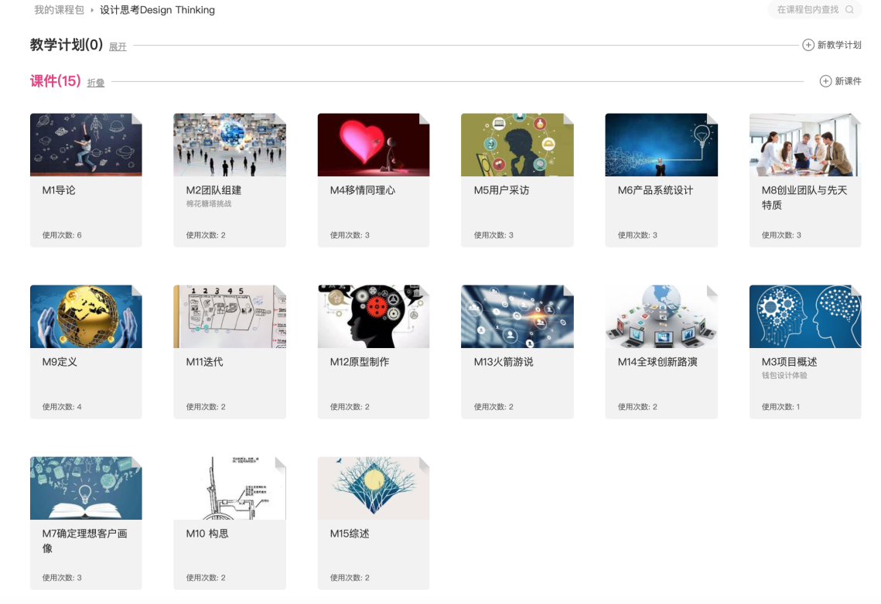Click the 新教学计划 button
This screenshot has width=881, height=604.
click(838, 45)
